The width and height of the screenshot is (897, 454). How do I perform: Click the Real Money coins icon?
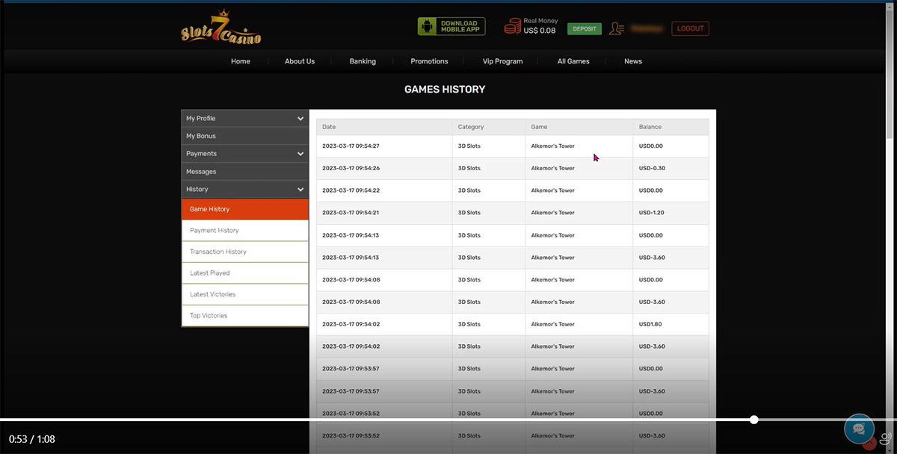pos(512,27)
